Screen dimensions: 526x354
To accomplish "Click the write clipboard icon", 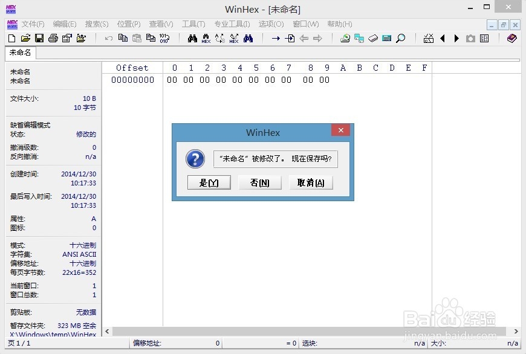I will (x=151, y=39).
